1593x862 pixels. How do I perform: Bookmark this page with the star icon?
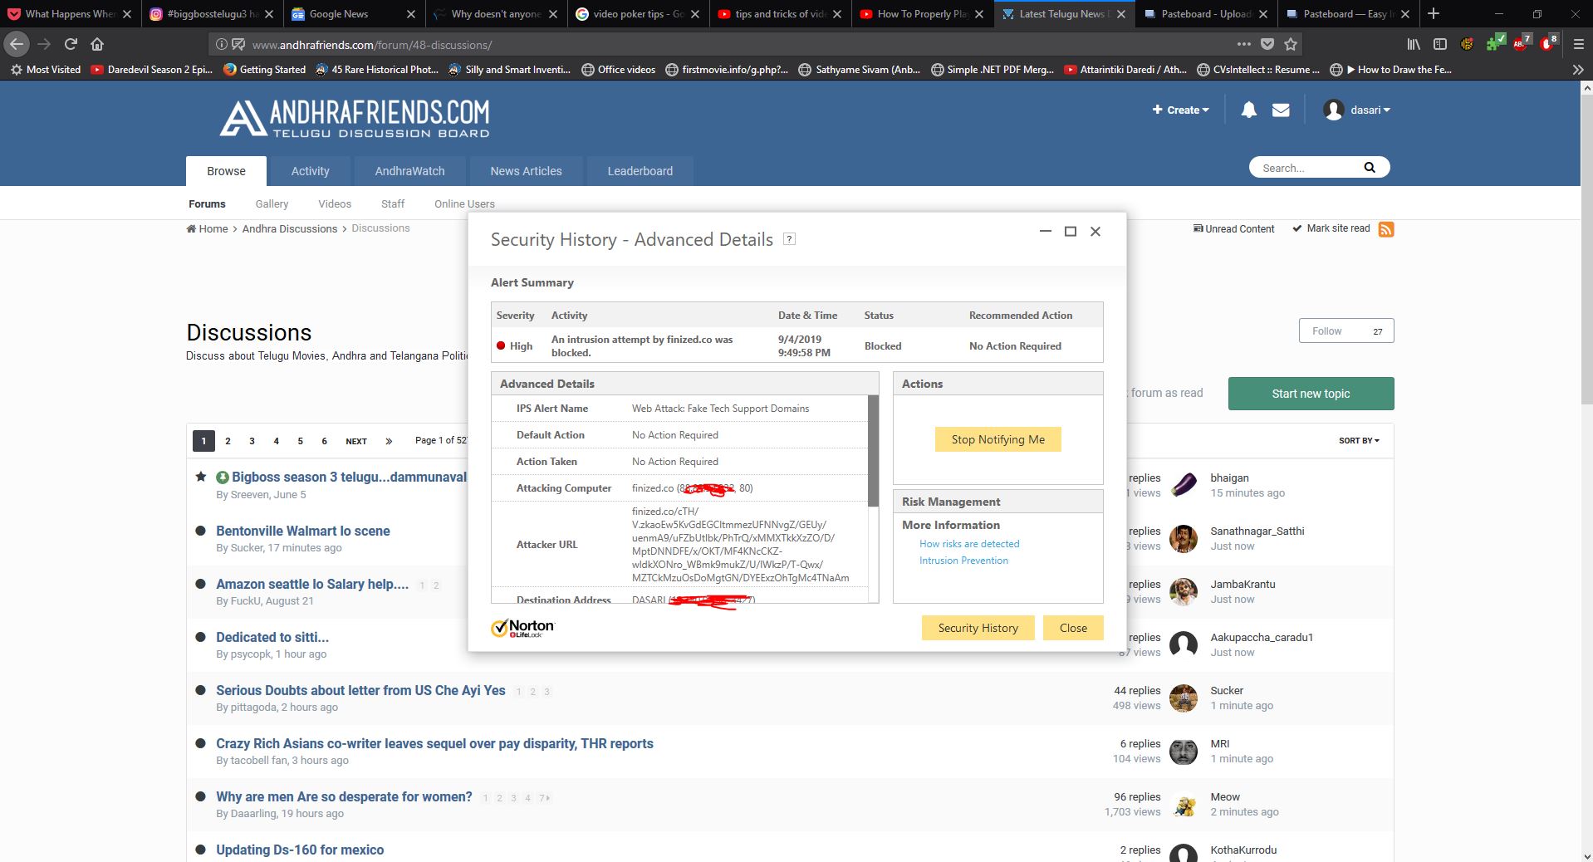tap(1291, 44)
